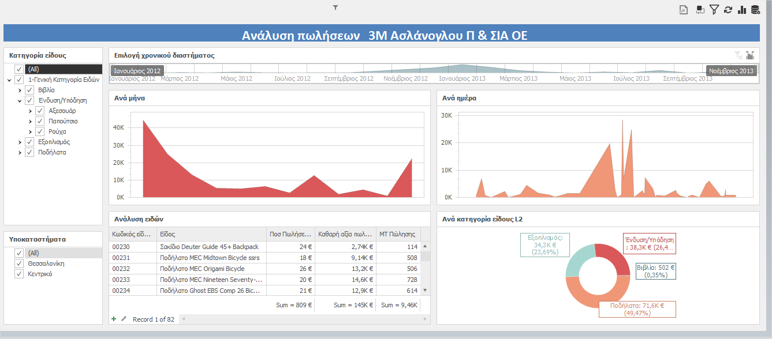Expand the Ρούχα tree node
Screen dimensions: 772x339
point(30,131)
